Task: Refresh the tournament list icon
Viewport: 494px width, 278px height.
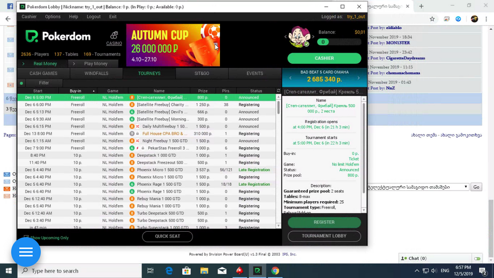Action: point(278,91)
